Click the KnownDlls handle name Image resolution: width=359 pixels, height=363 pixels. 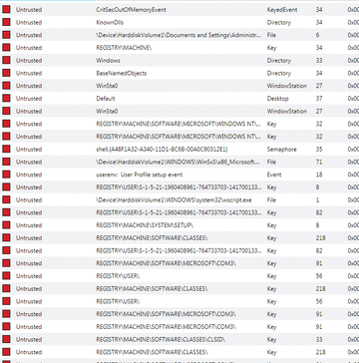tap(110, 22)
